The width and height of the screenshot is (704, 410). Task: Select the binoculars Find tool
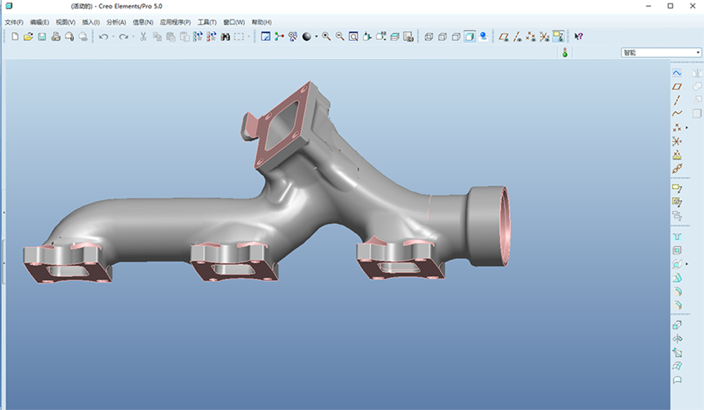(x=225, y=37)
